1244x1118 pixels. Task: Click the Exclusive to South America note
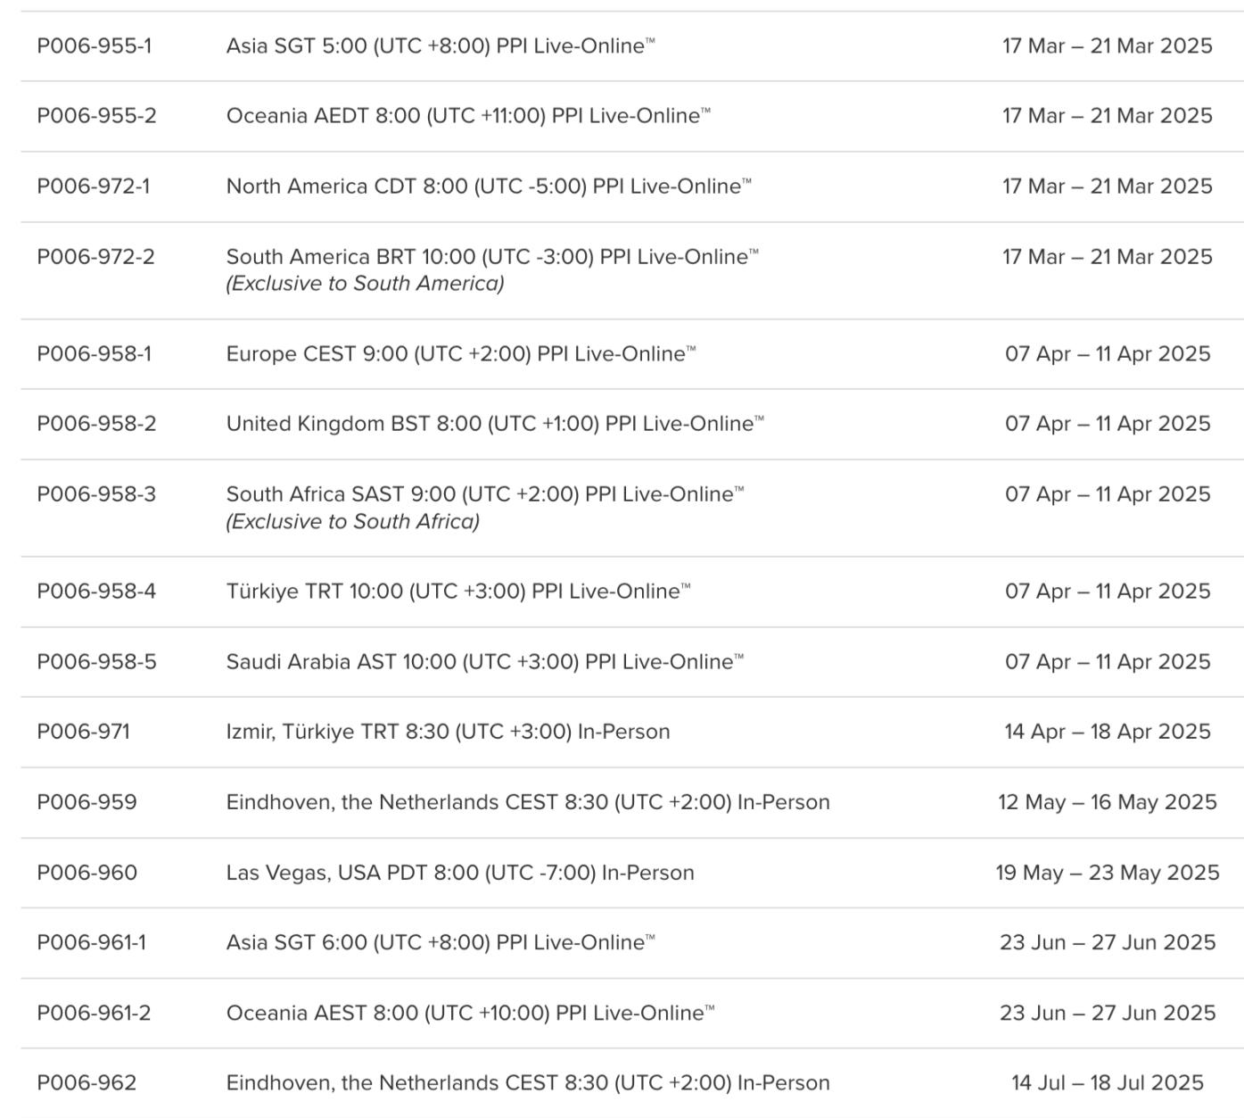pyautogui.click(x=366, y=284)
